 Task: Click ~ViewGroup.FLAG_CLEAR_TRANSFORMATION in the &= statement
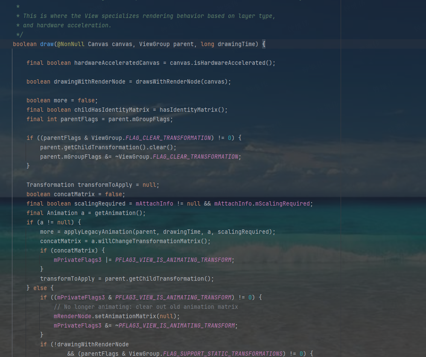[177, 157]
